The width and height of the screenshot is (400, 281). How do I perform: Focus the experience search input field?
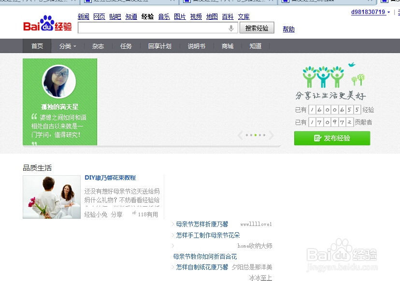158,28
